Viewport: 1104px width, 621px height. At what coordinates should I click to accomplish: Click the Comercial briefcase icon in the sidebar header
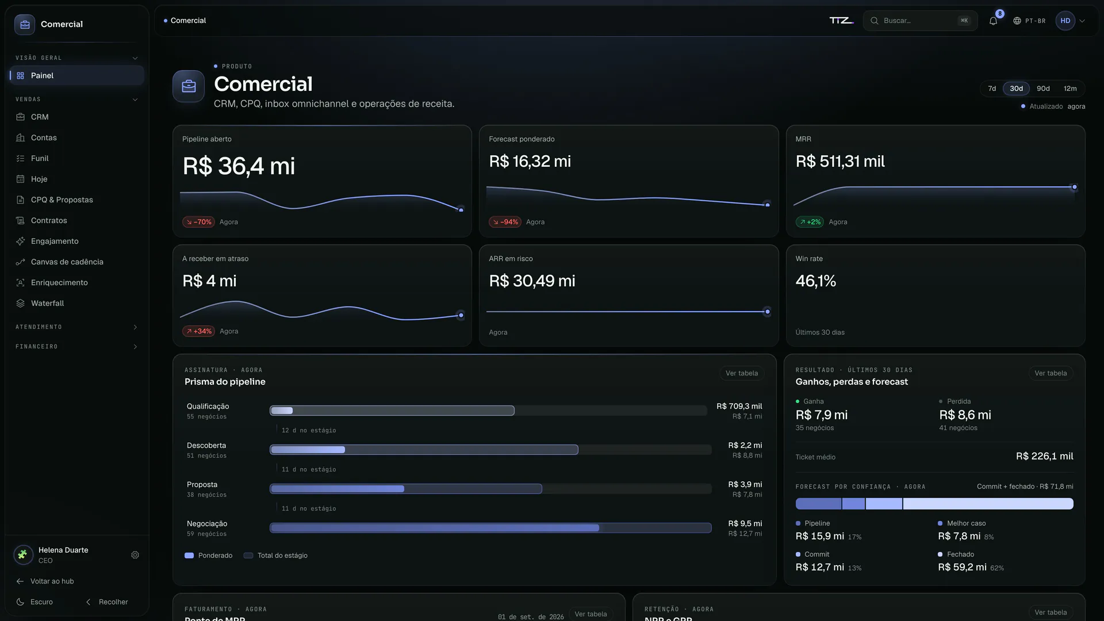coord(25,24)
